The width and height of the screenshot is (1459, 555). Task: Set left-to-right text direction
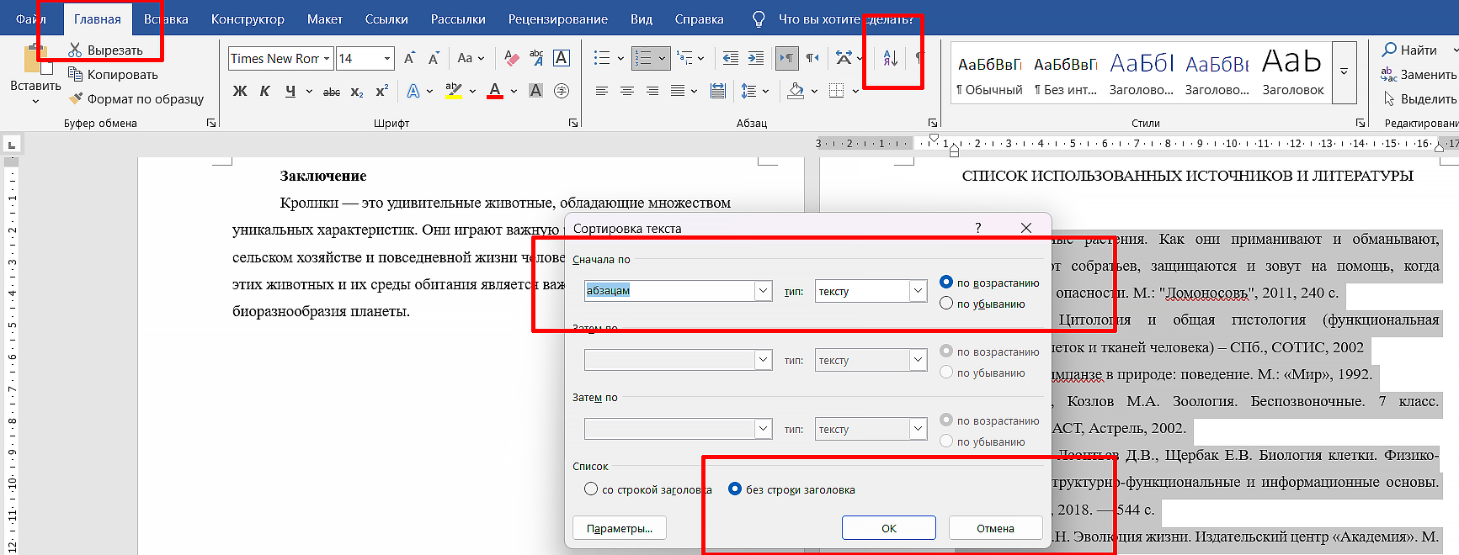click(786, 58)
